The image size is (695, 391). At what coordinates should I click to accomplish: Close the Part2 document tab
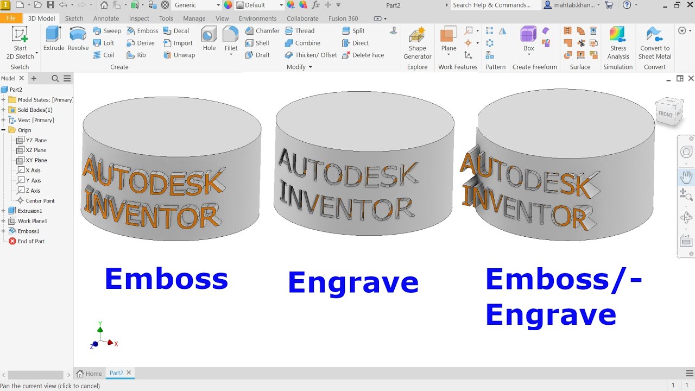tap(129, 373)
